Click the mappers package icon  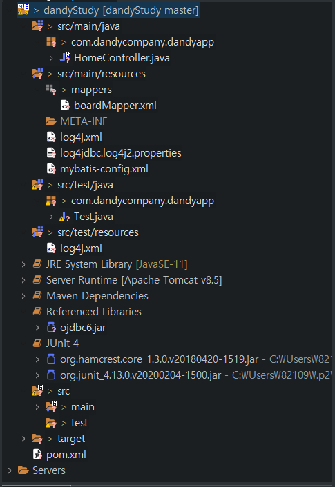click(51, 90)
